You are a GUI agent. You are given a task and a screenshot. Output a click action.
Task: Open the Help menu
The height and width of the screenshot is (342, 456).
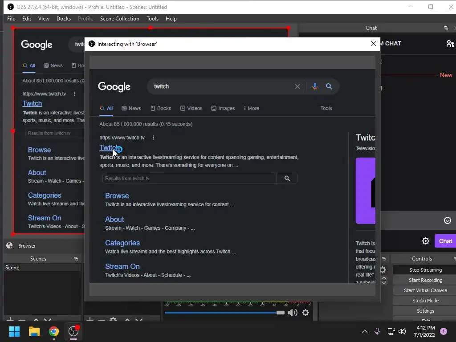tap(171, 19)
